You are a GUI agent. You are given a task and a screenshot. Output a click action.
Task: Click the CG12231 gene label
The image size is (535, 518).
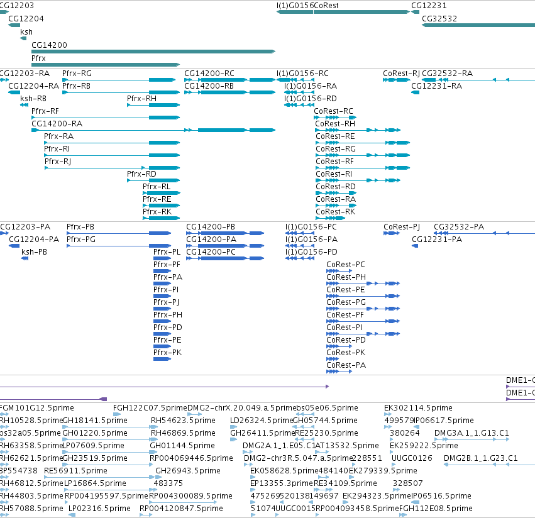(429, 6)
